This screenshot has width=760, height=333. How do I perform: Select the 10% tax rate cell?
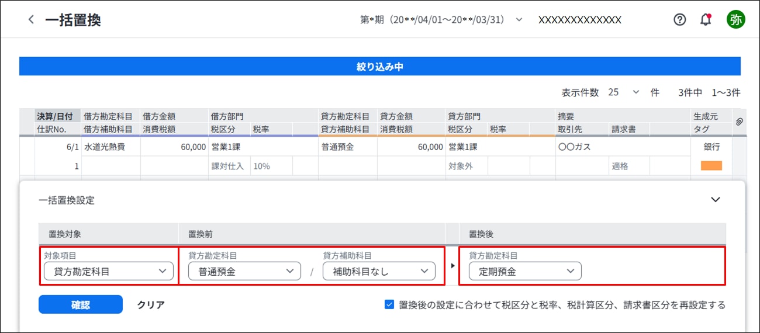click(271, 166)
